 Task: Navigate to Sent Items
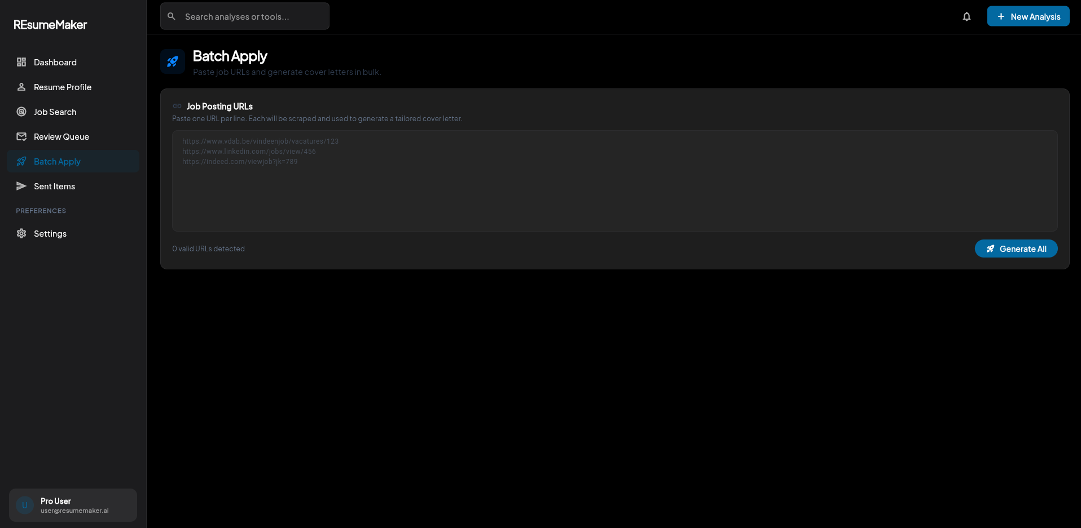(54, 186)
